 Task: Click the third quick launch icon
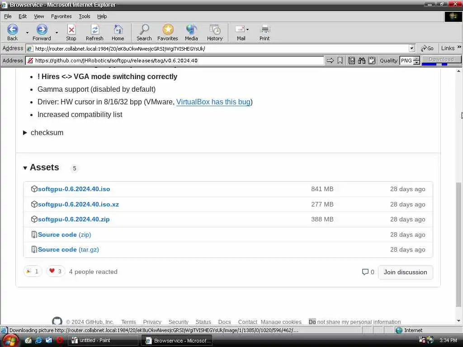click(49, 340)
